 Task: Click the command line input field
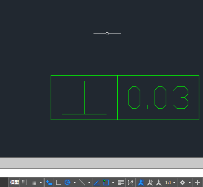pyautogui.click(x=101, y=173)
